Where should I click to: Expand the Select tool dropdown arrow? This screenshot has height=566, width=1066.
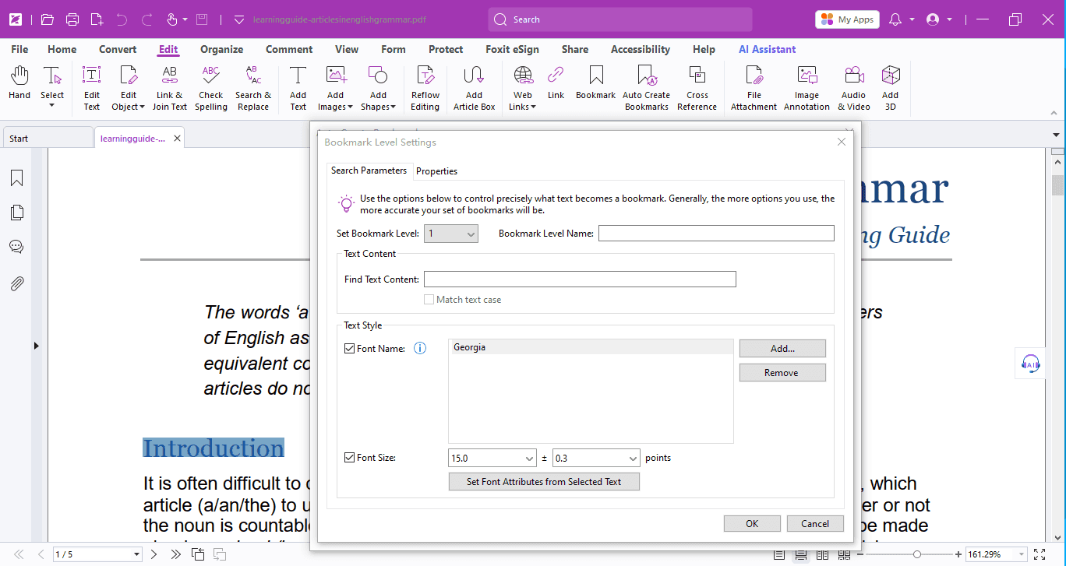click(x=52, y=106)
